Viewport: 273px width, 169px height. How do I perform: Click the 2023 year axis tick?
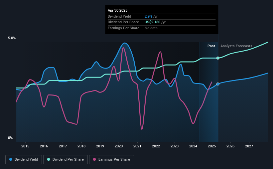(x=175, y=146)
